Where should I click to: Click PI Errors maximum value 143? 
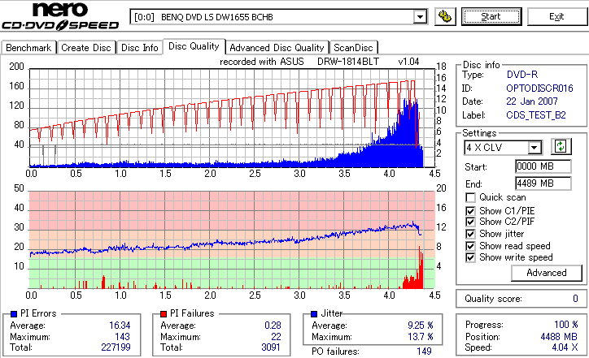click(123, 337)
